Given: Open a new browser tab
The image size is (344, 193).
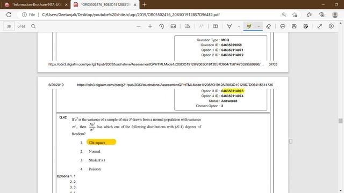Looking at the screenshot, I should 145,5.
